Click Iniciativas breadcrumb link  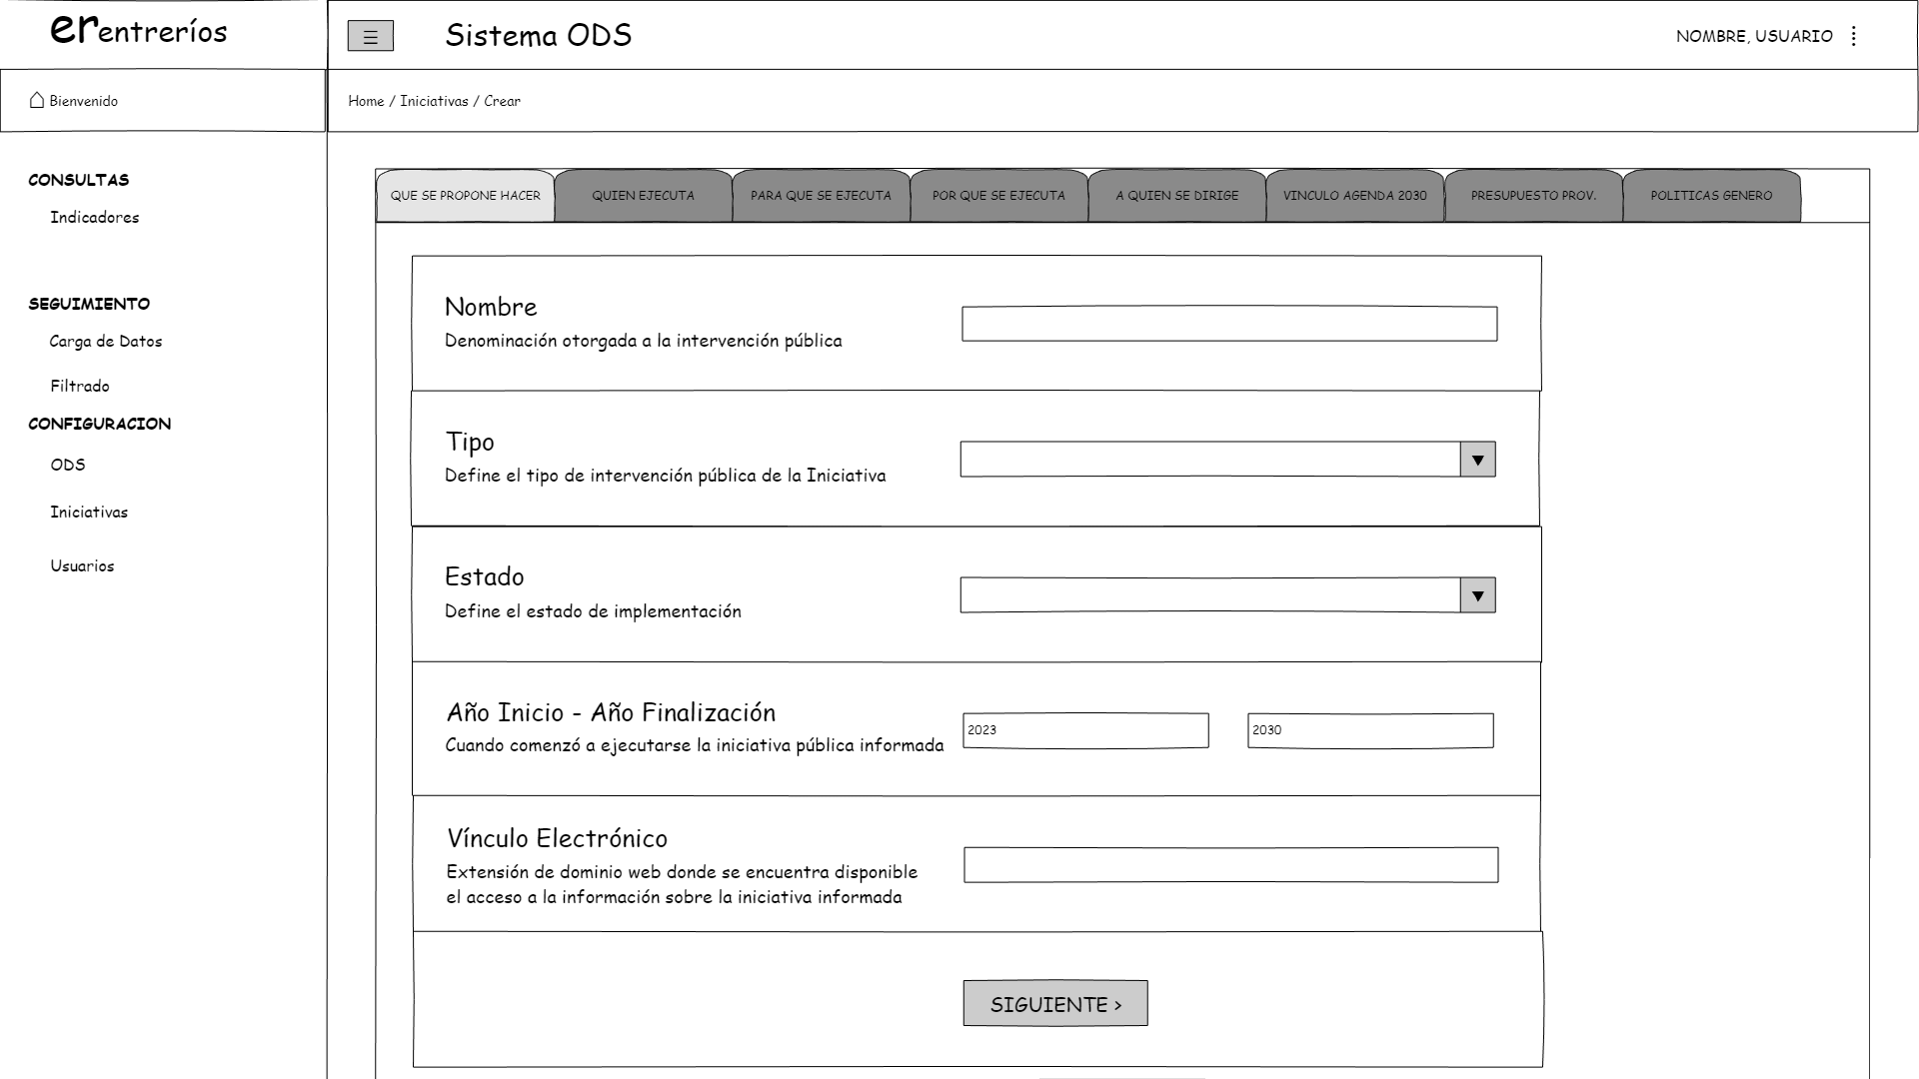434,101
